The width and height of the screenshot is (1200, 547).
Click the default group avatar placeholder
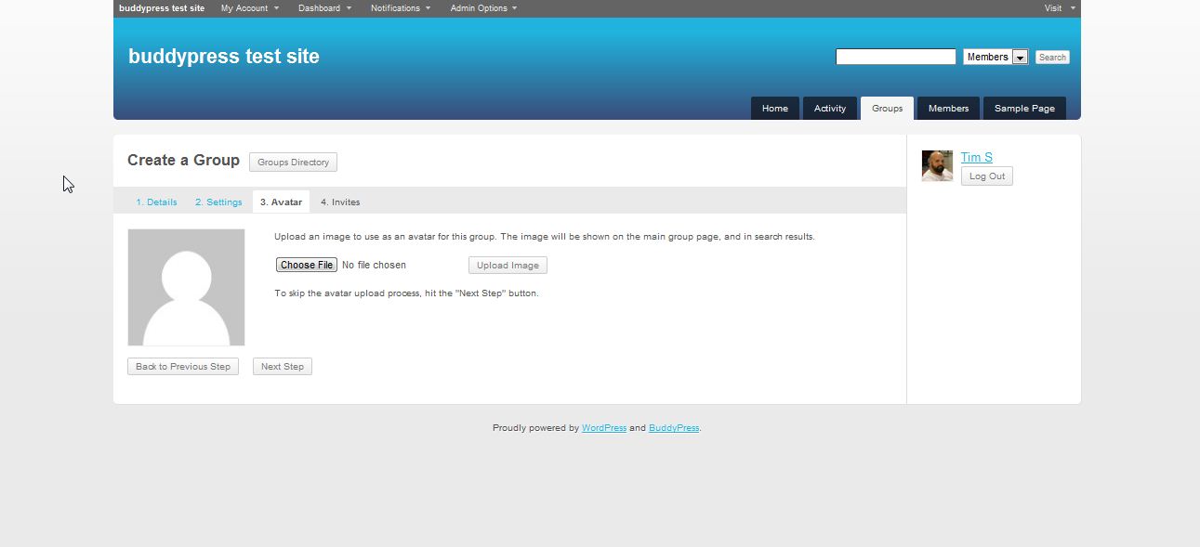pyautogui.click(x=186, y=287)
